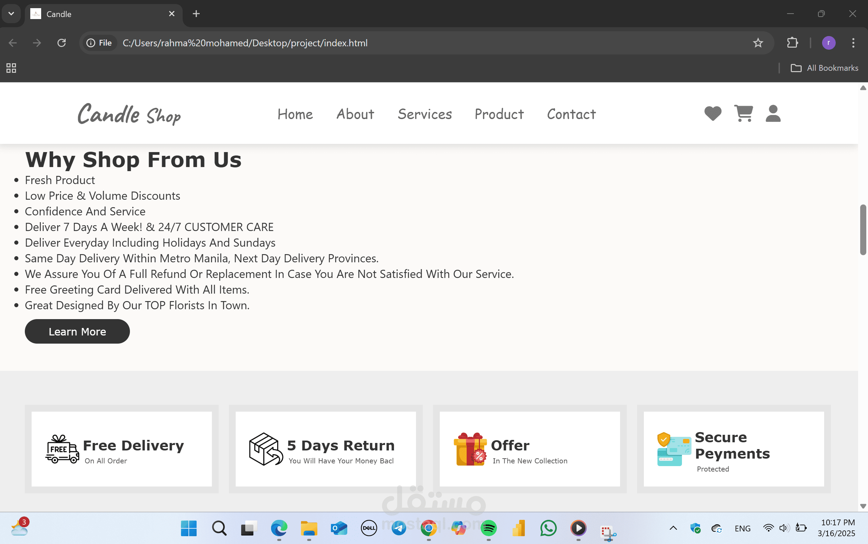This screenshot has width=868, height=544.
Task: Click the Offer gift box icon
Action: (x=470, y=449)
